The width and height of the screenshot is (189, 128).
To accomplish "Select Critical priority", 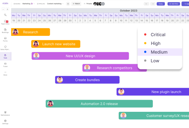I will [160, 35].
